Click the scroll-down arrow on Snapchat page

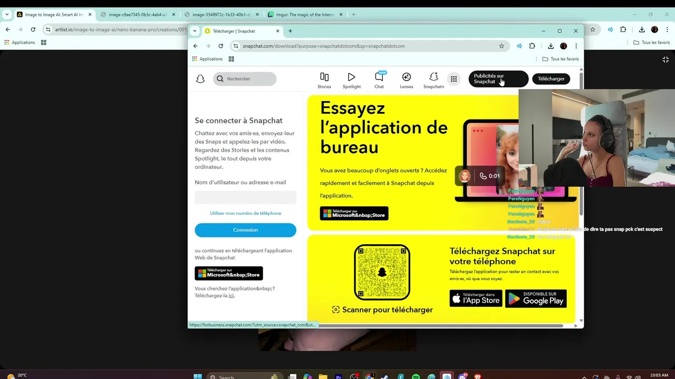coord(581,320)
